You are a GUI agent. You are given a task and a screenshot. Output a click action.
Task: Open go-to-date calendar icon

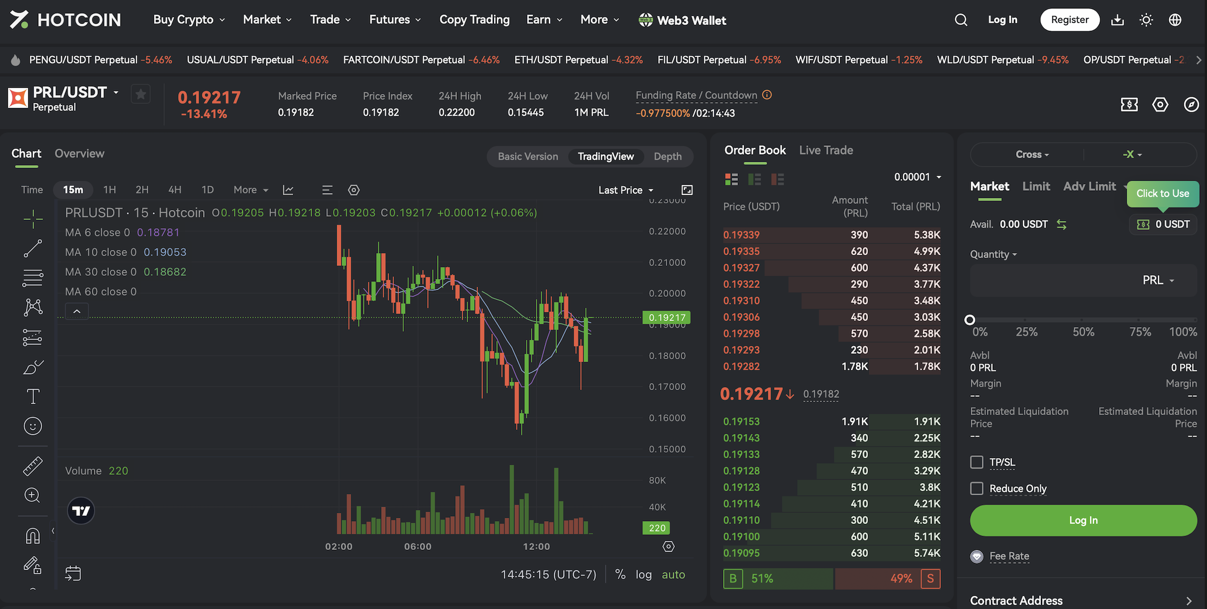(73, 573)
